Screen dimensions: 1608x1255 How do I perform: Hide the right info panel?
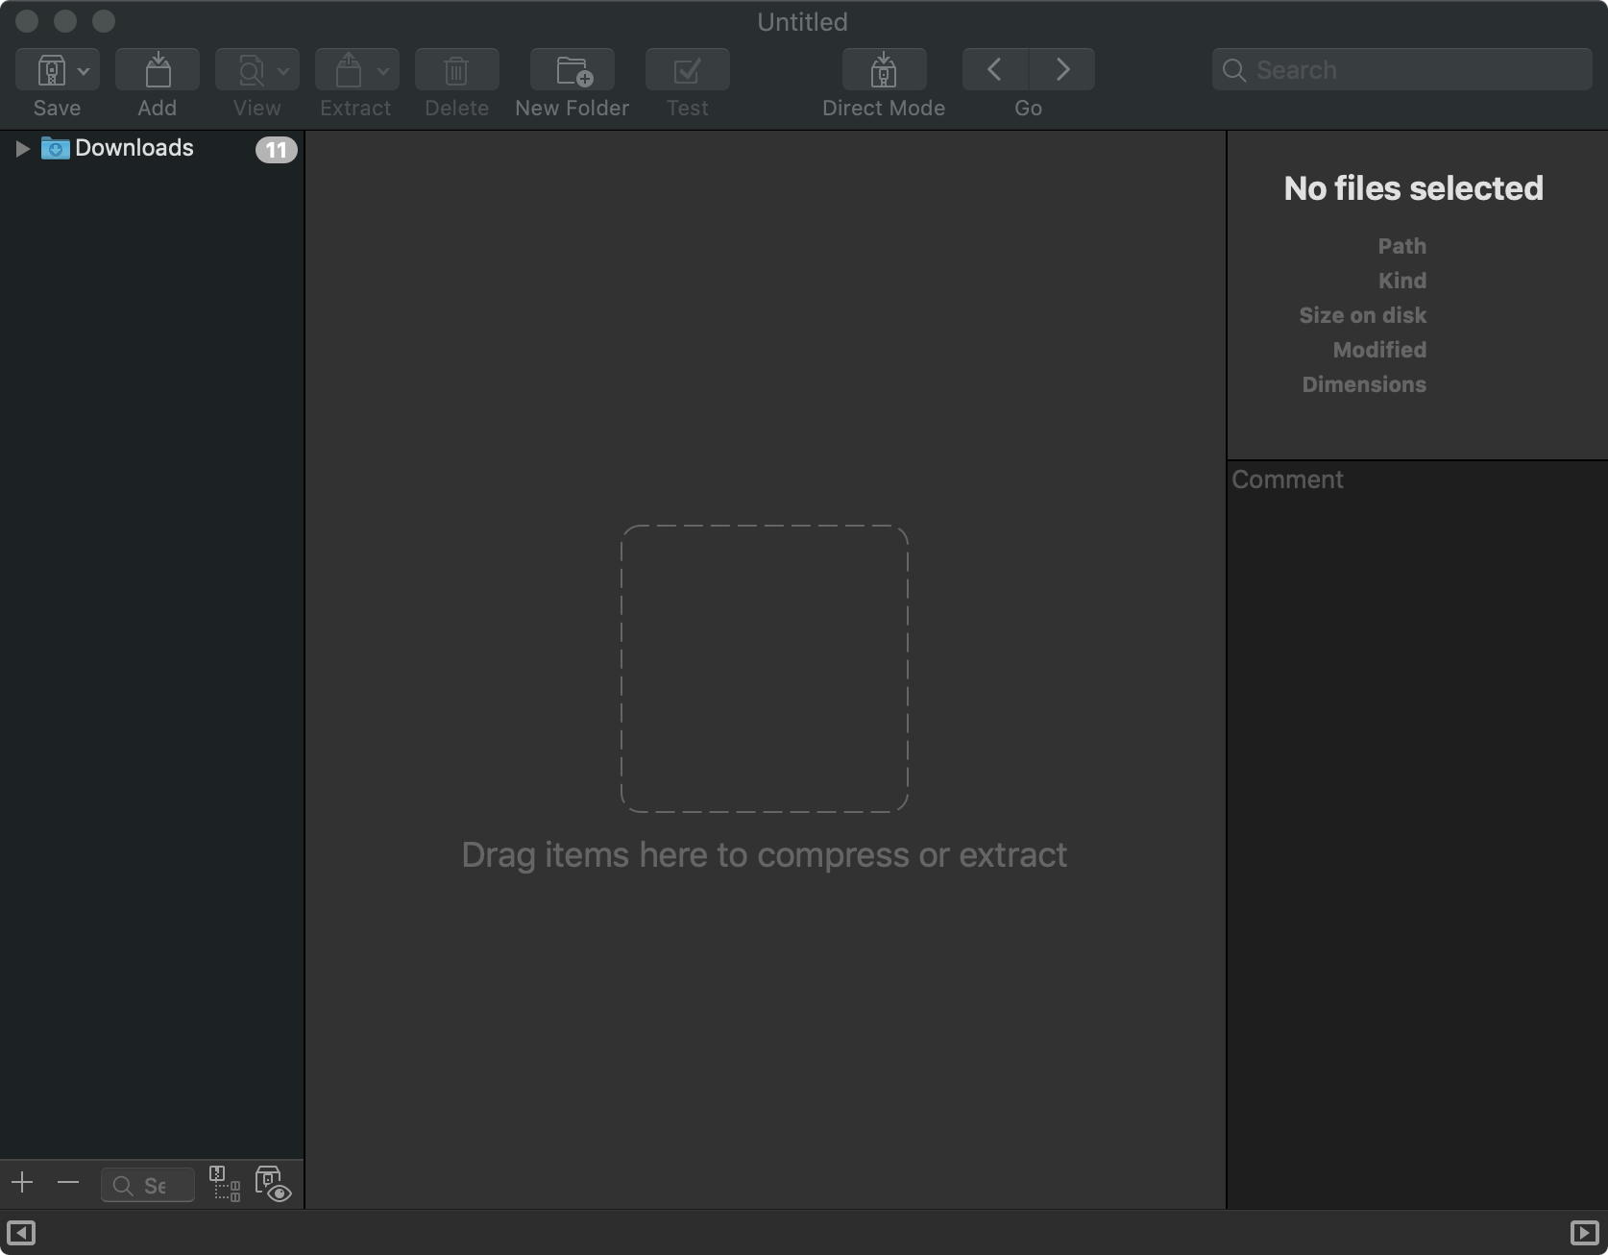[1584, 1233]
